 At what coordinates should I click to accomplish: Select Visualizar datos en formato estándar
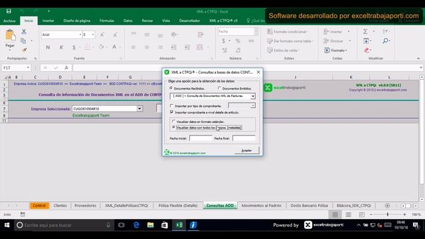point(174,121)
